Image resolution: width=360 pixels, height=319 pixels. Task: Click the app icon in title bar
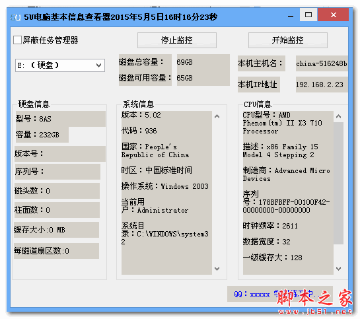(x=16, y=17)
